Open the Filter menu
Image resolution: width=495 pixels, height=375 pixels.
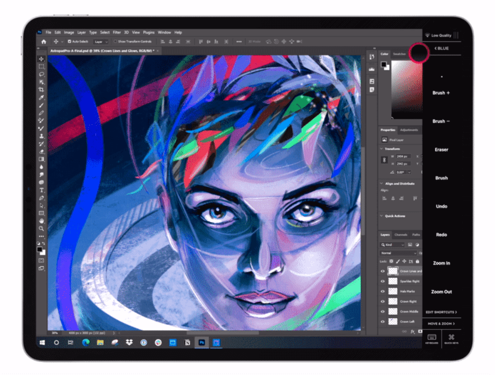(x=117, y=32)
